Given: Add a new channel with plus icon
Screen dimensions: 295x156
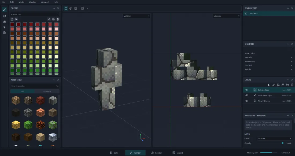Looking at the screenshot, I should click(x=292, y=49).
